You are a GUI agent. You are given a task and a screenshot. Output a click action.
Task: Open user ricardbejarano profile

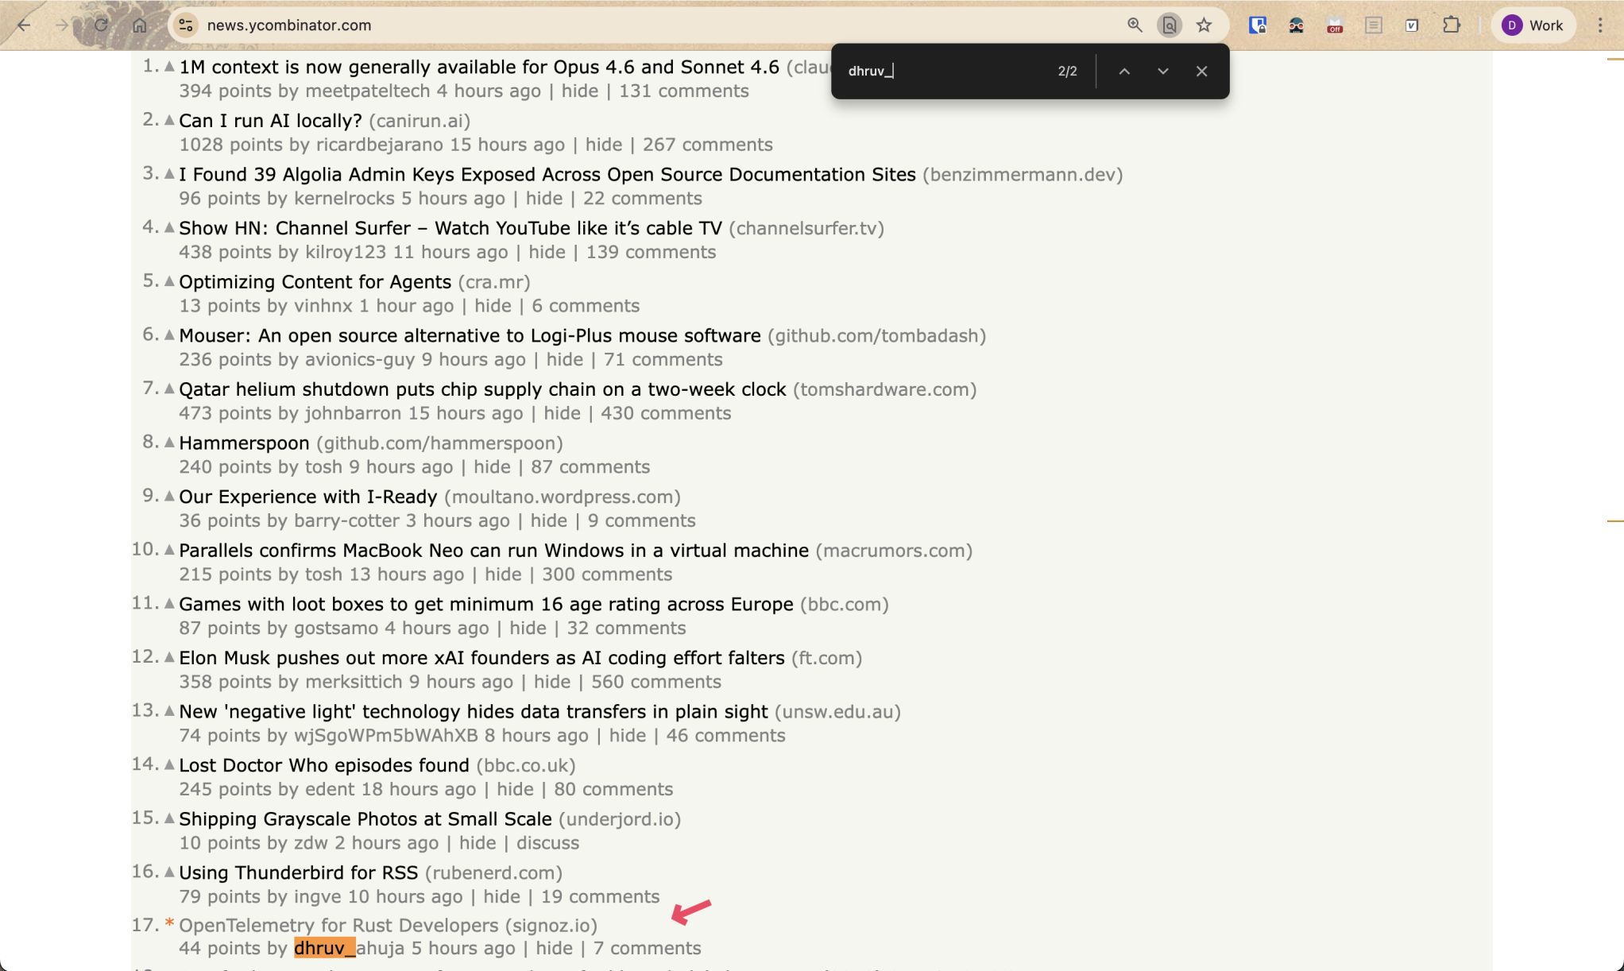380,145
